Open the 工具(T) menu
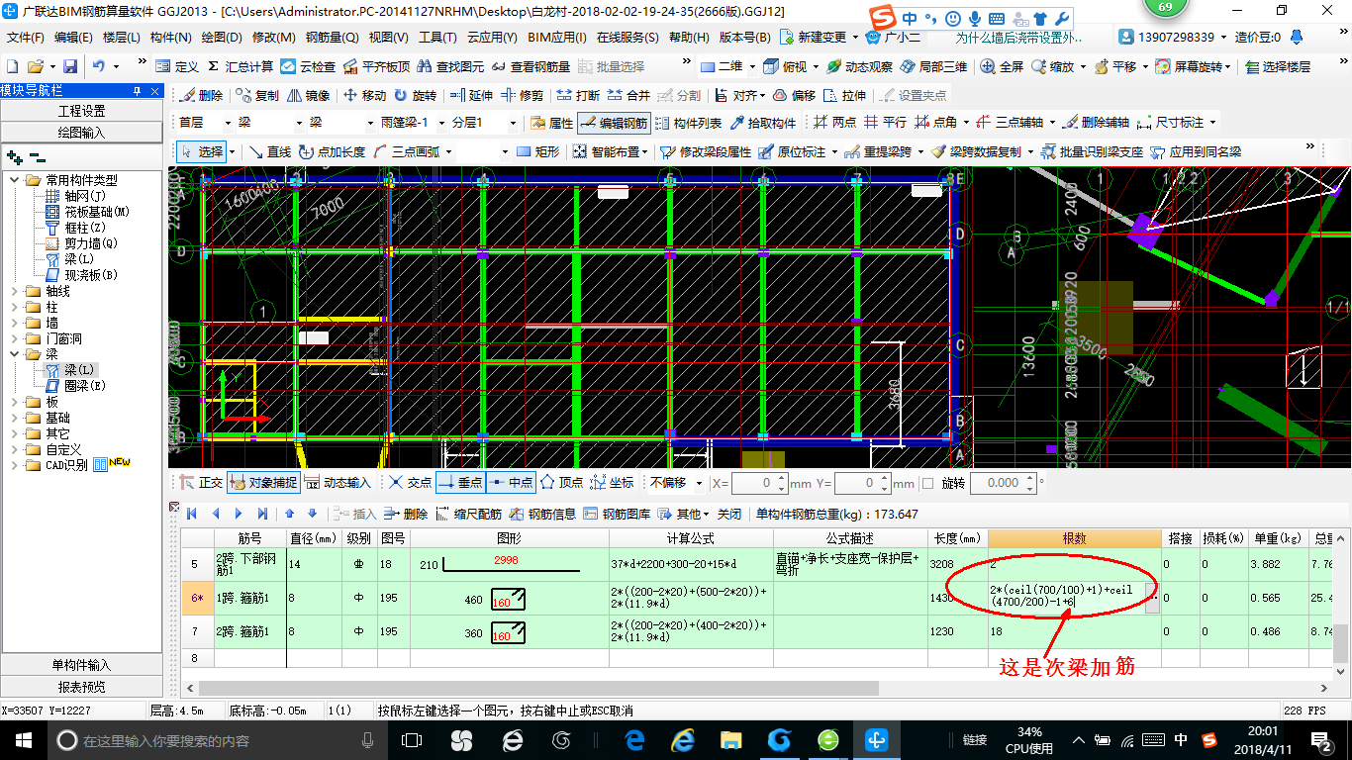Screen dimensions: 1352x760 437,38
